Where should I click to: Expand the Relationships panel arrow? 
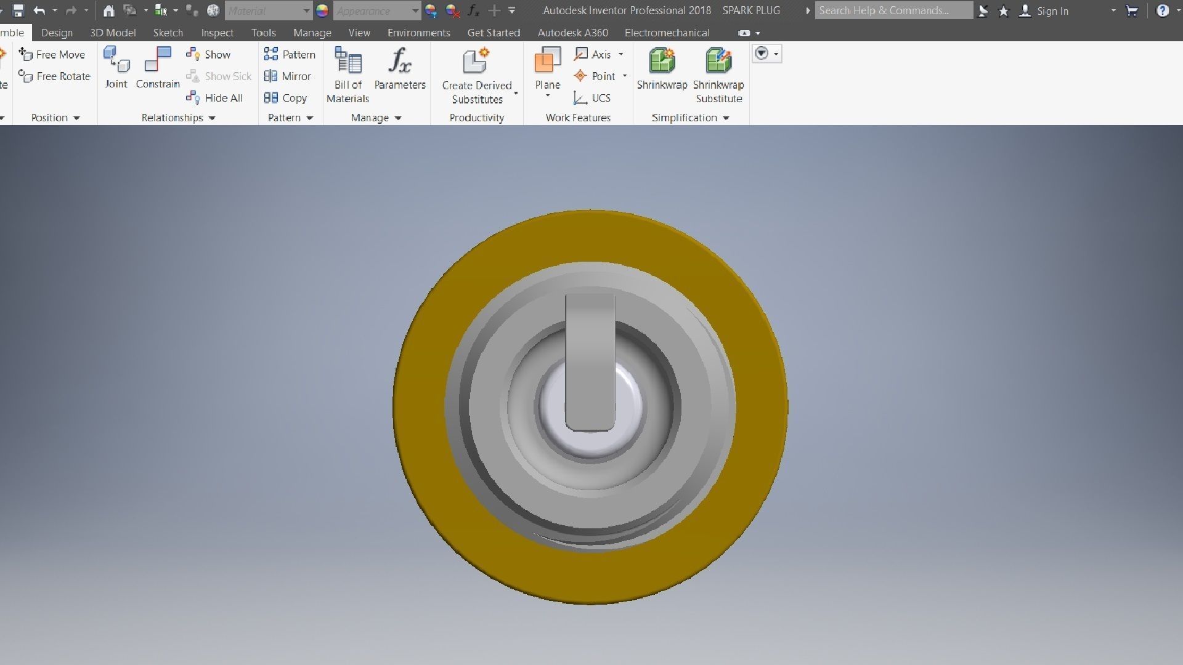pyautogui.click(x=212, y=118)
